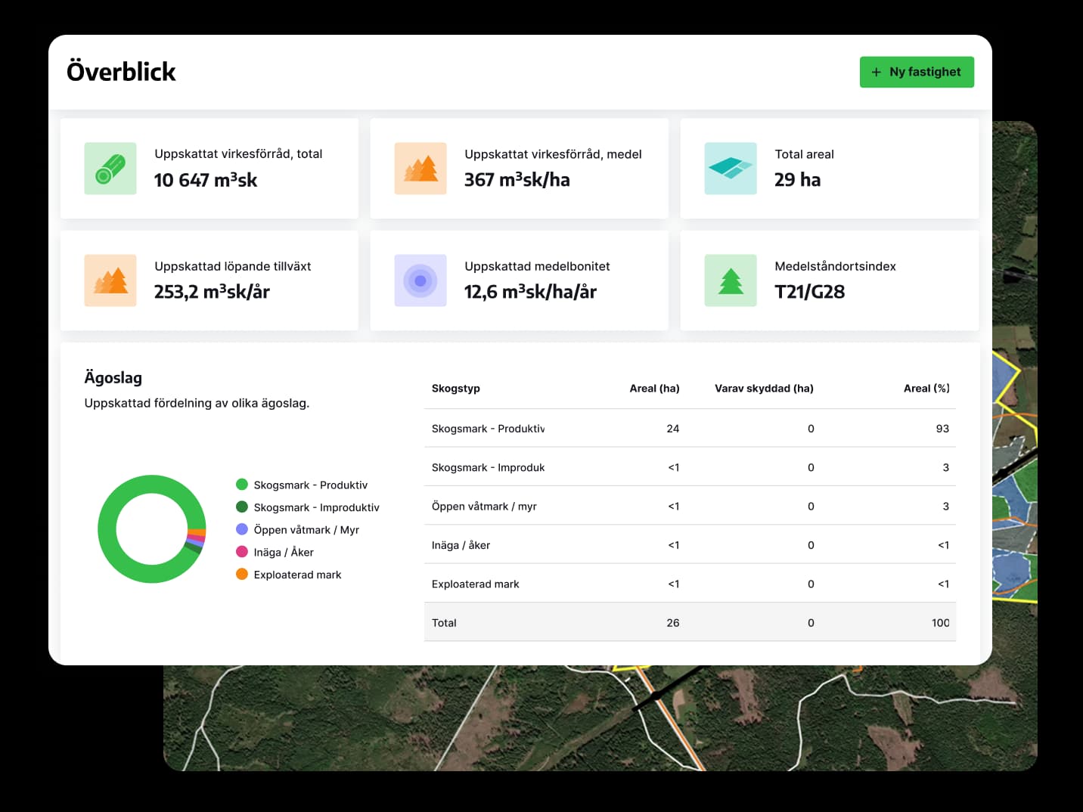Viewport: 1083px width, 812px height.
Task: Click the green dot beside Skogsmark - Produktiv
Action: [242, 485]
